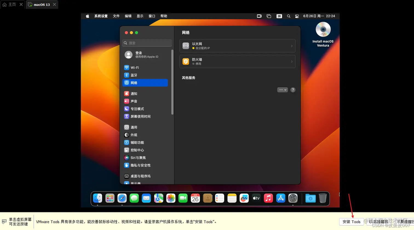The height and width of the screenshot is (230, 414).
Task: Launch Safari from the Dock
Action: [122, 198]
